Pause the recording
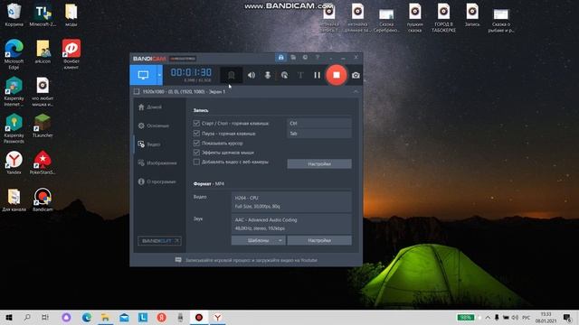The width and height of the screenshot is (579, 325). pos(318,75)
